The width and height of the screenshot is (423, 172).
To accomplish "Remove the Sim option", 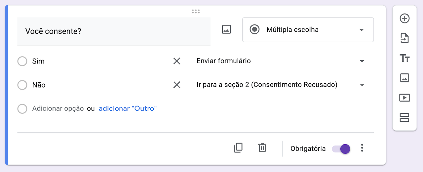I will pos(177,61).
